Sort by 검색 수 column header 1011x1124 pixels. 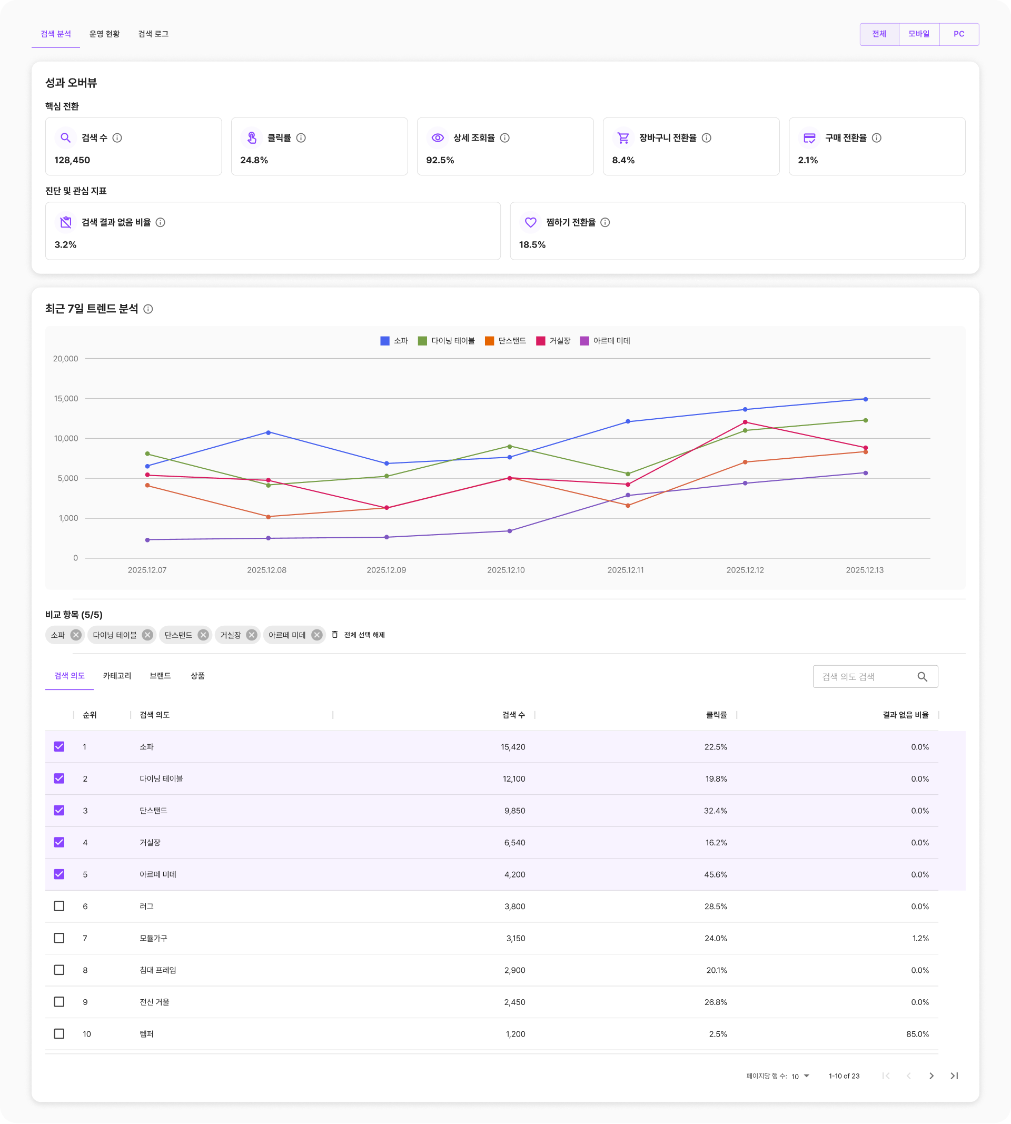coord(513,715)
